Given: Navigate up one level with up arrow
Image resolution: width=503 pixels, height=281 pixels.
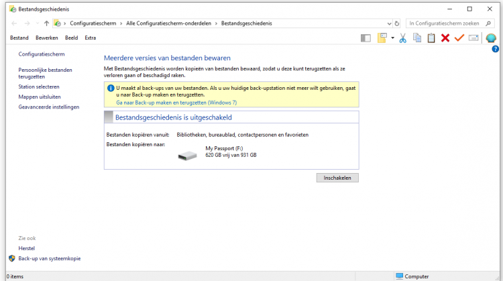Looking at the screenshot, I should coord(46,23).
